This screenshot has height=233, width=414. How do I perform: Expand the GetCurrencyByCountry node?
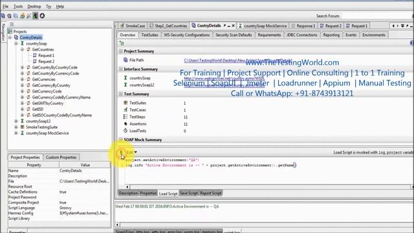click(x=22, y=85)
